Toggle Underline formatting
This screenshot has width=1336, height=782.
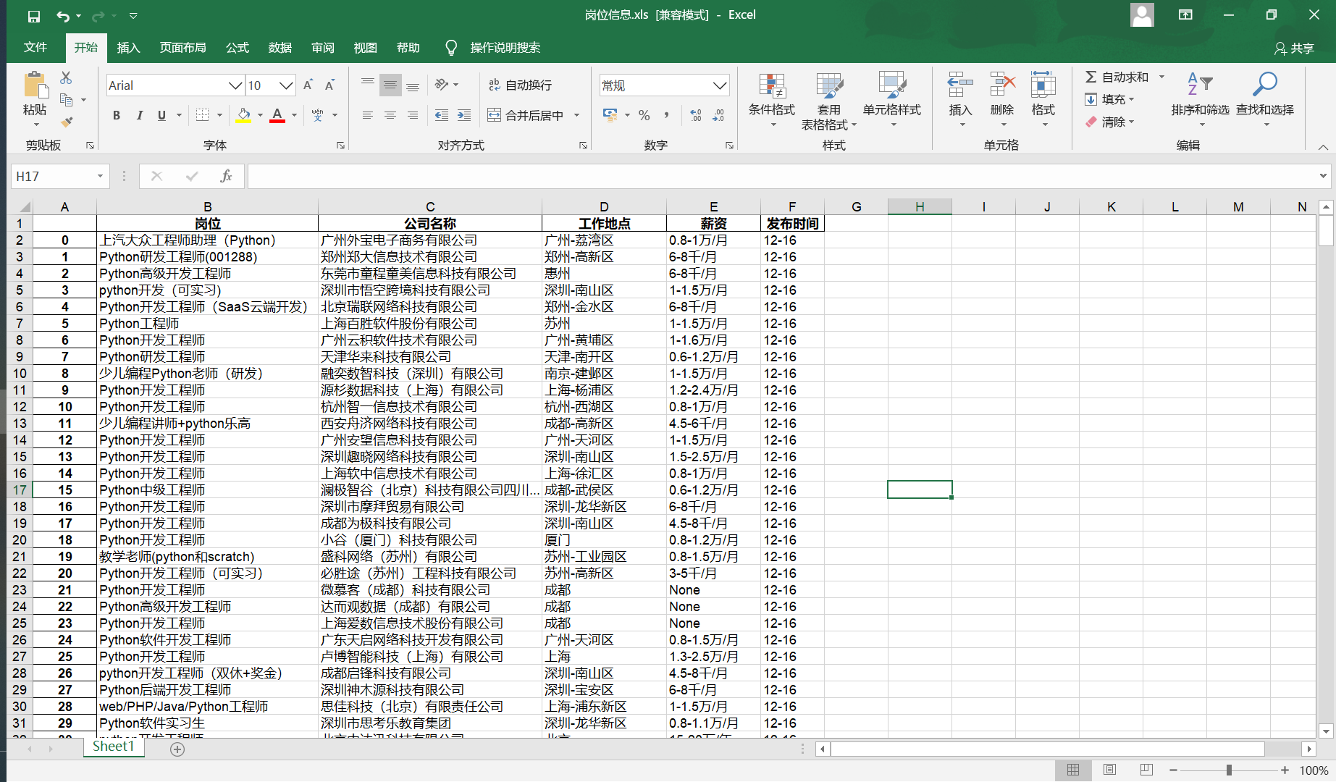162,115
